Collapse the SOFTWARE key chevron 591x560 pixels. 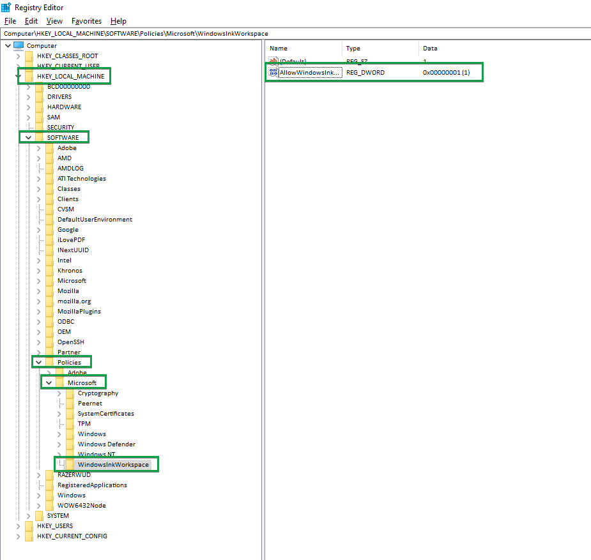(27, 137)
